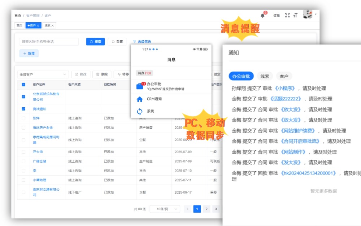Tap the CRM通知 home icon
This screenshot has height=226, width=361.
[x=140, y=99]
